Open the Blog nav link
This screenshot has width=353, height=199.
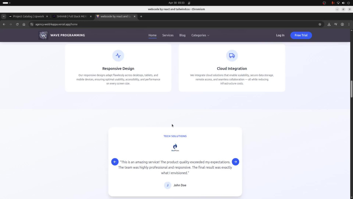[183, 35]
